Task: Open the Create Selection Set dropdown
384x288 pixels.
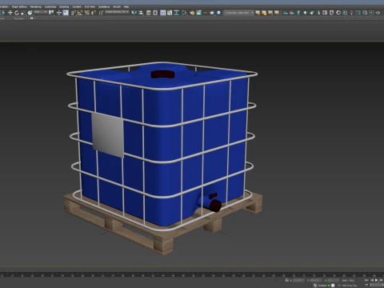Action: tap(117, 12)
